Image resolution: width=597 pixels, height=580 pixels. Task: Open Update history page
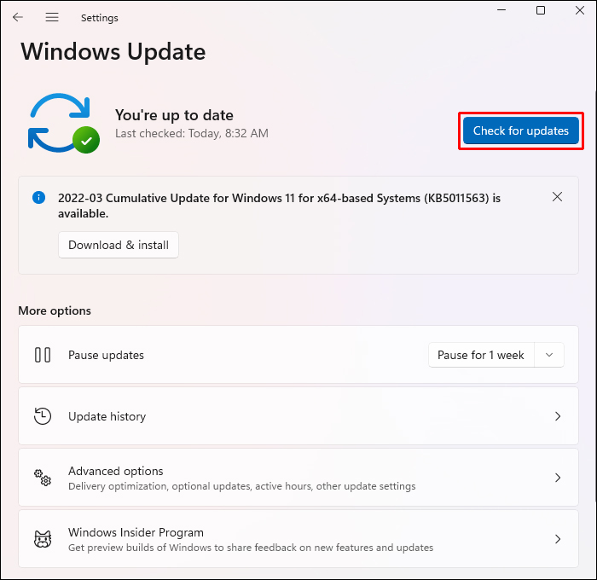click(x=298, y=416)
